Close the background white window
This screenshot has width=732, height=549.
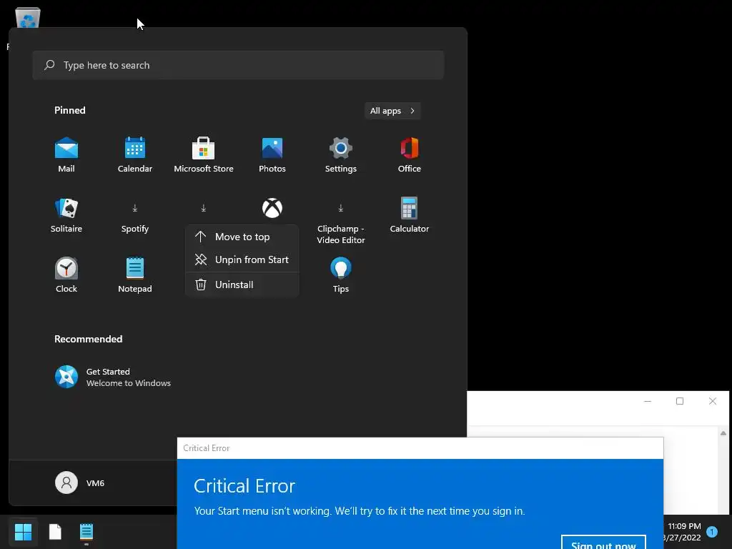pos(713,401)
